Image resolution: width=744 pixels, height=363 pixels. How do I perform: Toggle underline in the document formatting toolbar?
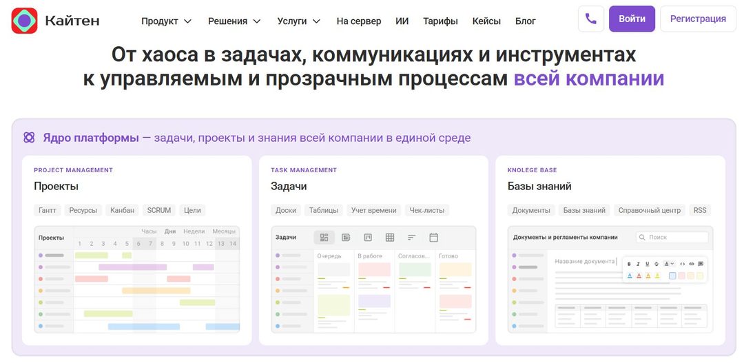pyautogui.click(x=647, y=264)
